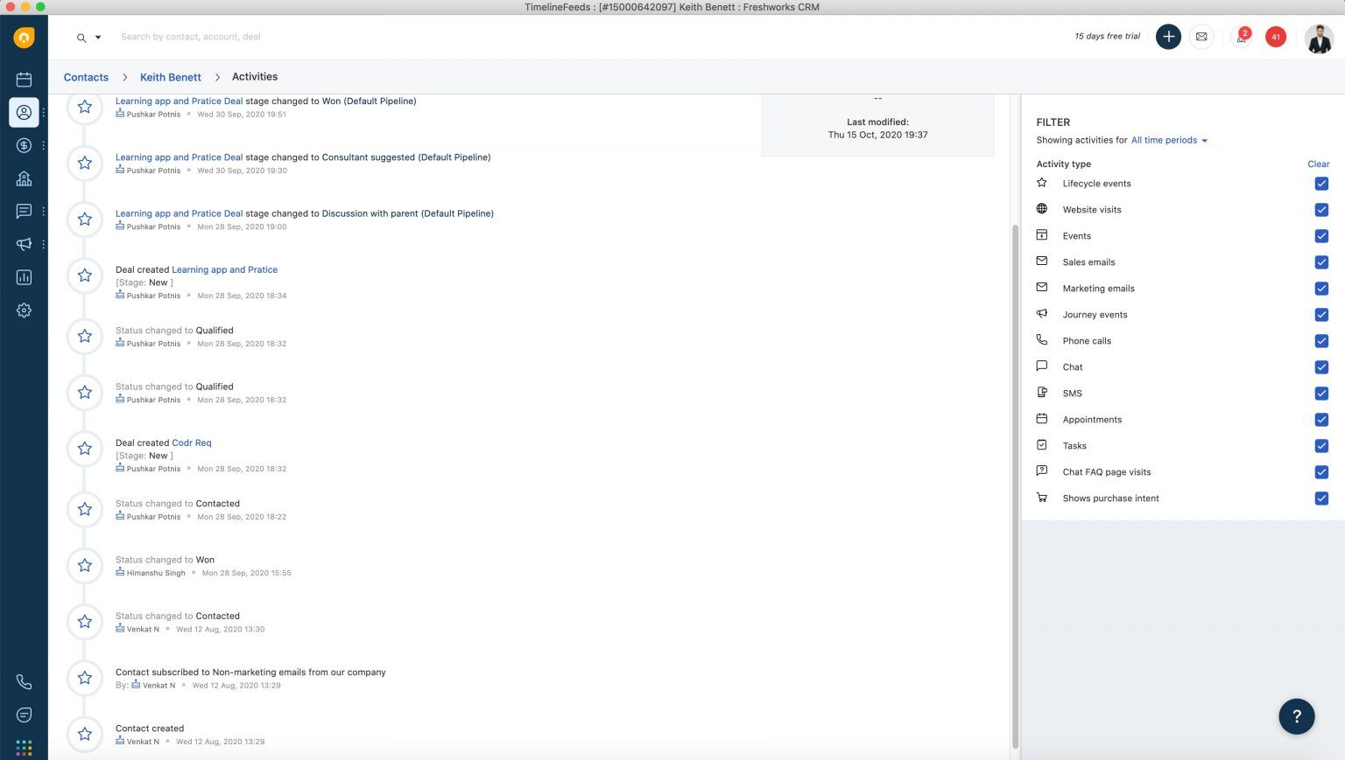The image size is (1345, 760).
Task: Disable the Sales emails activity filter
Action: [x=1321, y=262]
